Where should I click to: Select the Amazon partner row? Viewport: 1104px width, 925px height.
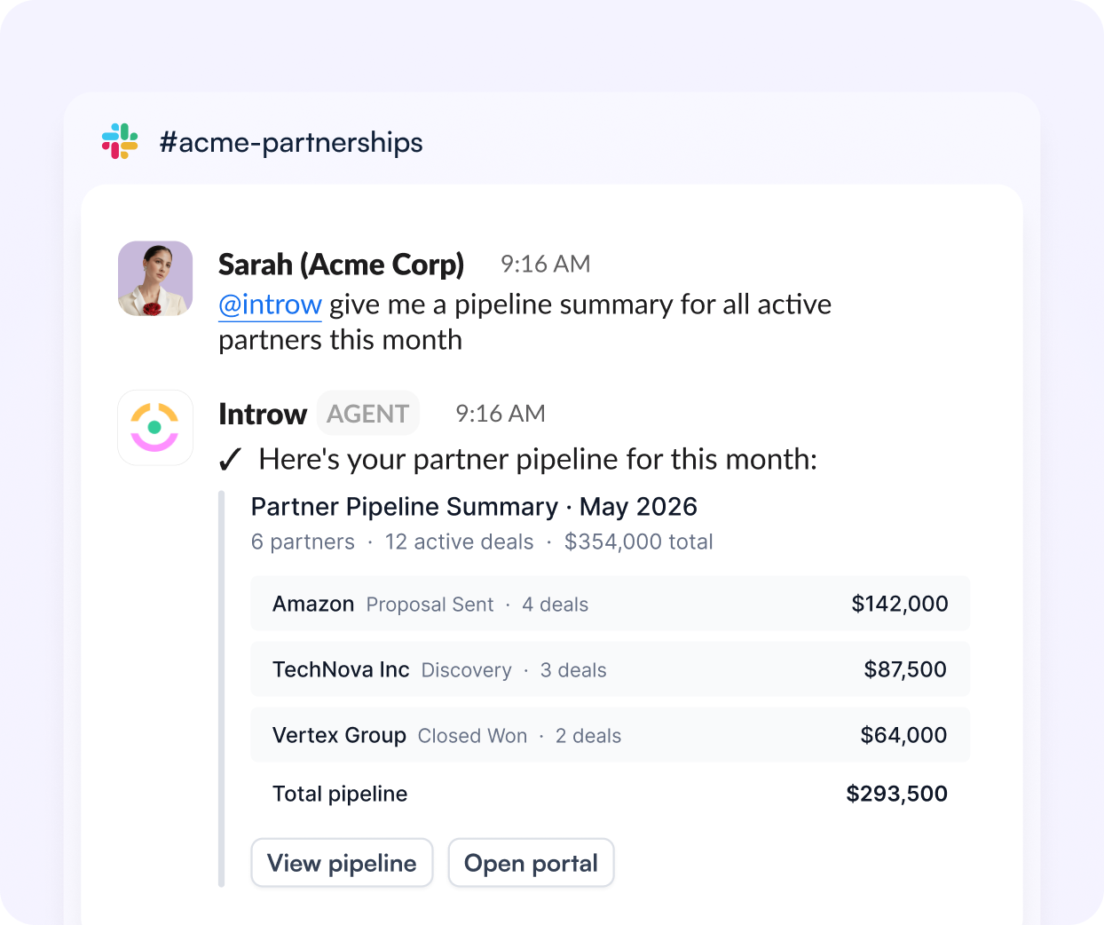(x=610, y=604)
